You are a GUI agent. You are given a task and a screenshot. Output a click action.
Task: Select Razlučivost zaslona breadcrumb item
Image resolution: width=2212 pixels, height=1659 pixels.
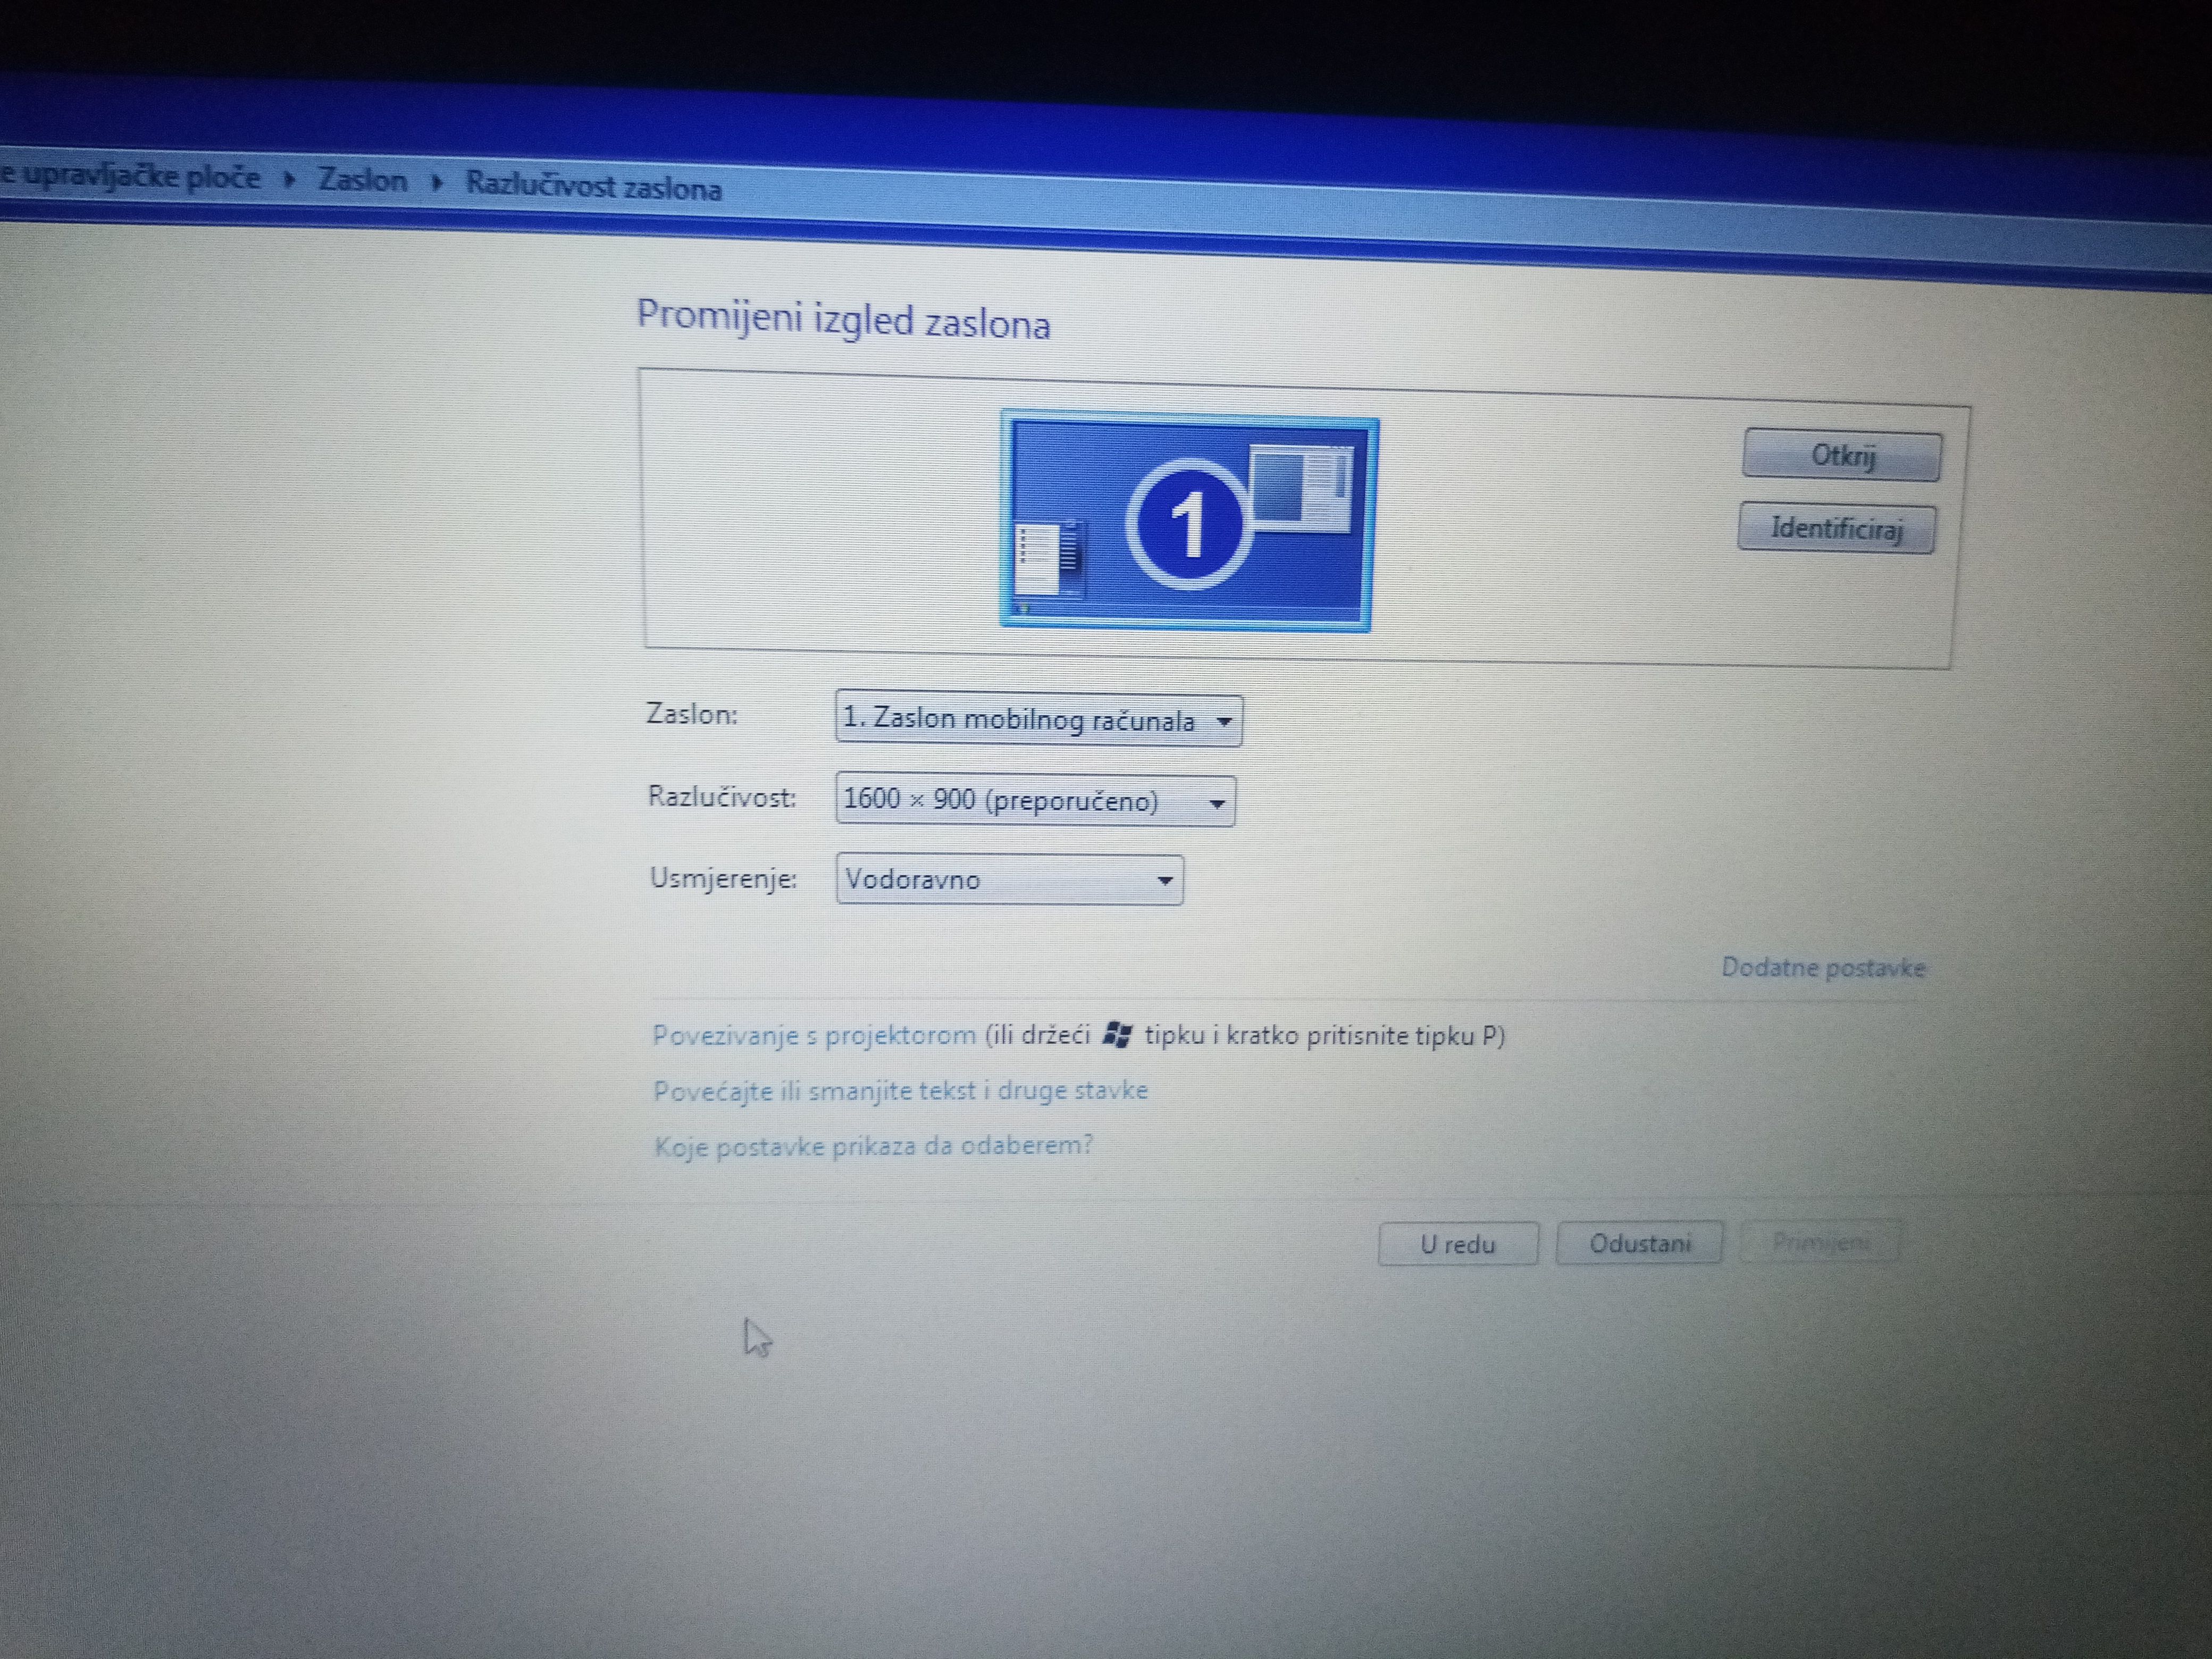point(594,186)
